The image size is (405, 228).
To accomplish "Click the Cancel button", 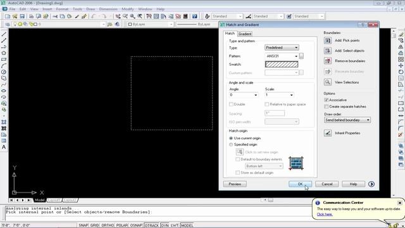I will 327,184.
